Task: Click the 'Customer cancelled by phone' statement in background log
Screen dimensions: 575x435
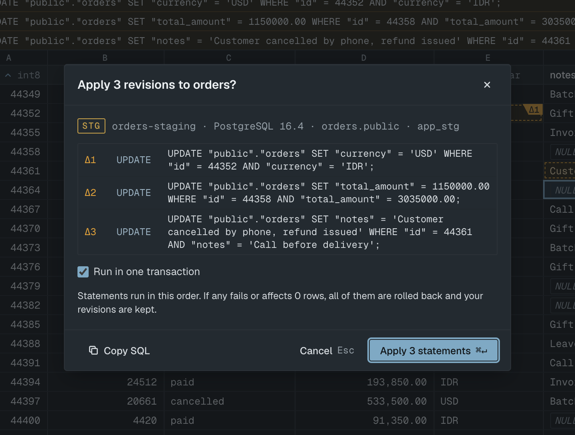Action: [287, 41]
